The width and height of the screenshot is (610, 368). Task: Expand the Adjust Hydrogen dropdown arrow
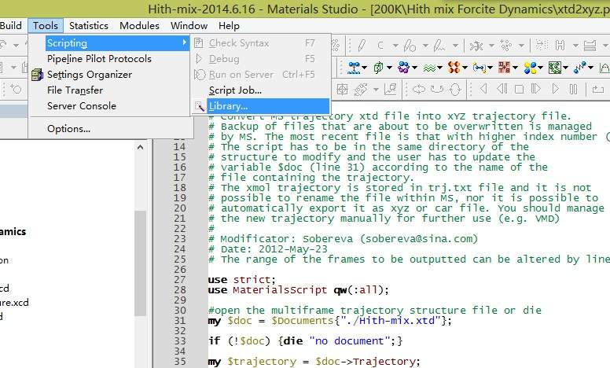[575, 46]
